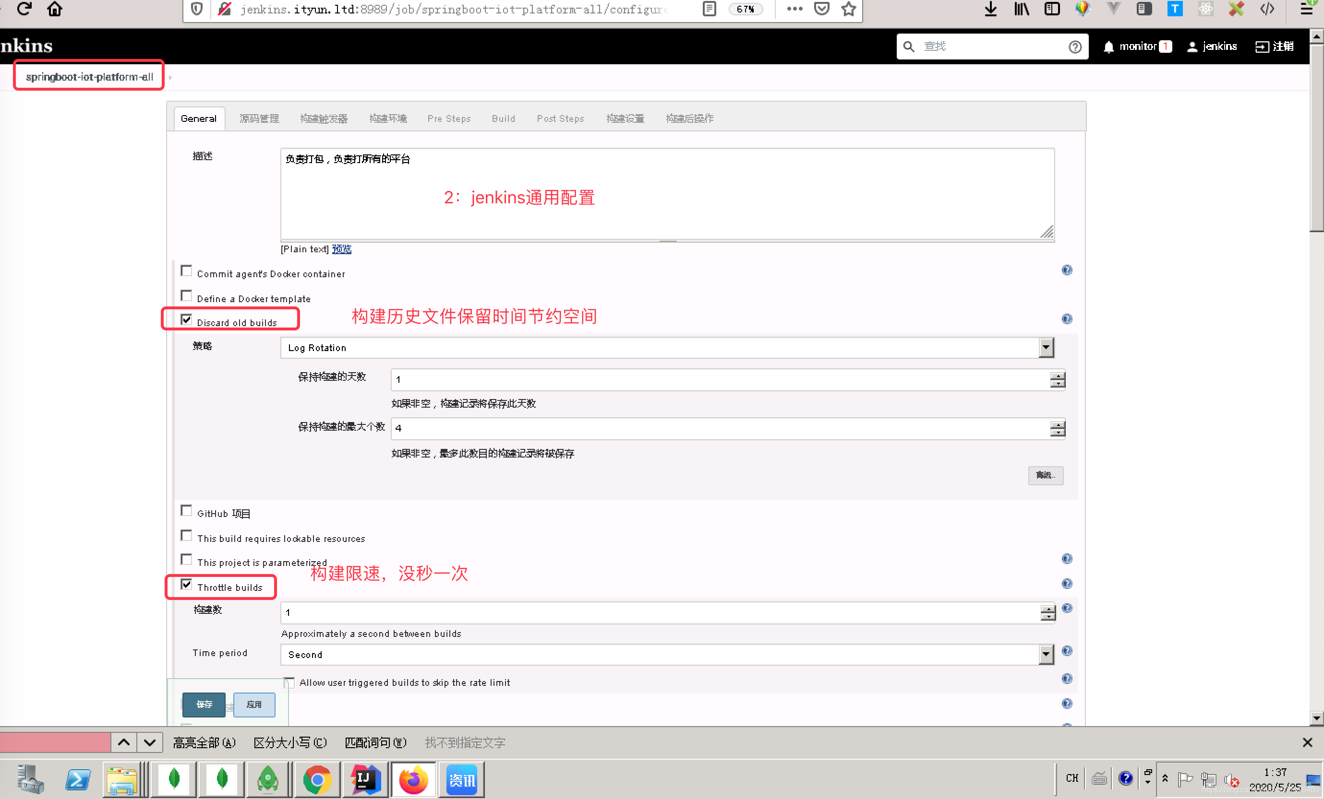The image size is (1324, 799).
Task: Switch to the 源码管理 tab
Action: 259,118
